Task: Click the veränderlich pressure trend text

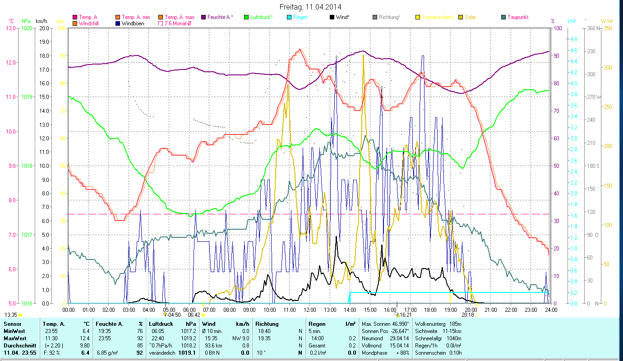Action: [x=162, y=353]
